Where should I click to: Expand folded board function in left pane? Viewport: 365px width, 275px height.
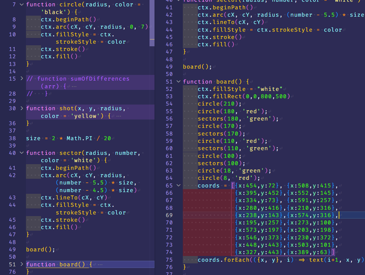22,264
